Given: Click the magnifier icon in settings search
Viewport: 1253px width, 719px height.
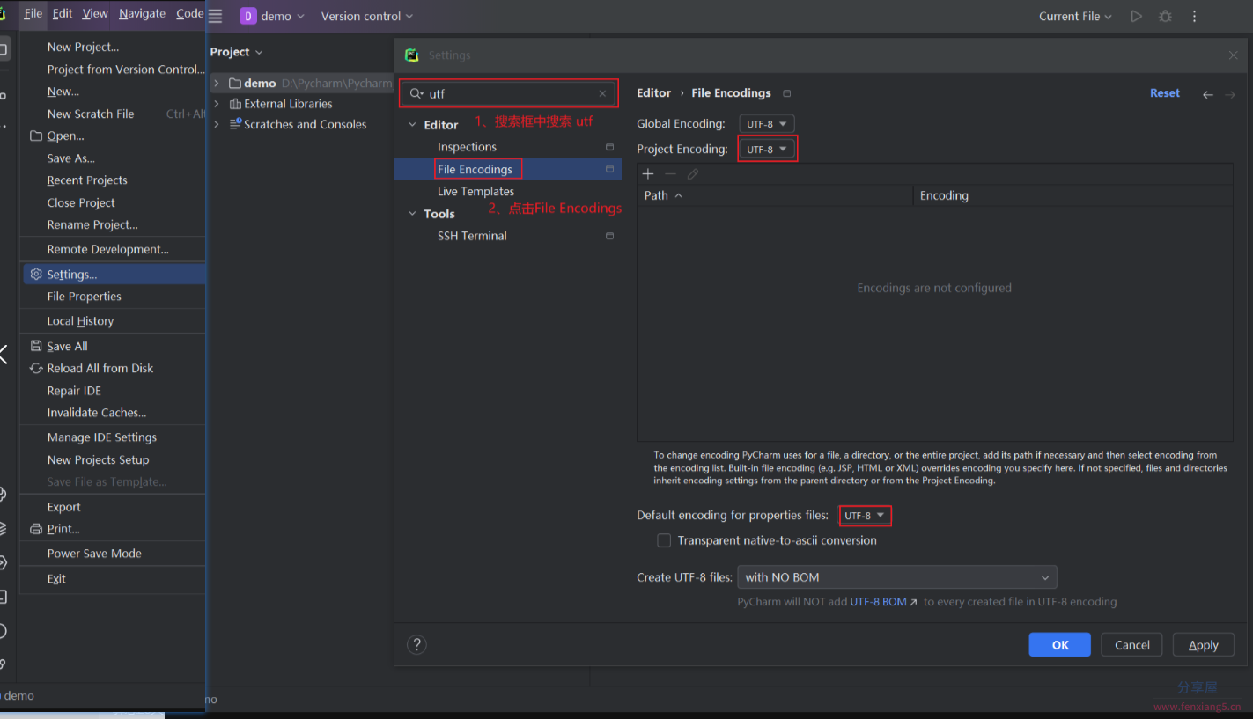Looking at the screenshot, I should click(x=416, y=93).
